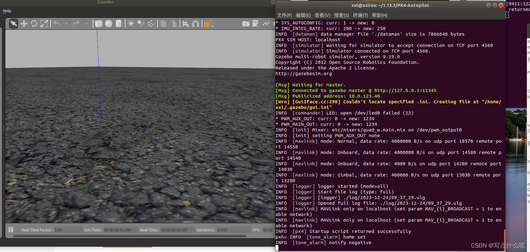The width and height of the screenshot is (530, 252).
Task: Open the Help menu in Gazebo
Action: pos(7,11)
